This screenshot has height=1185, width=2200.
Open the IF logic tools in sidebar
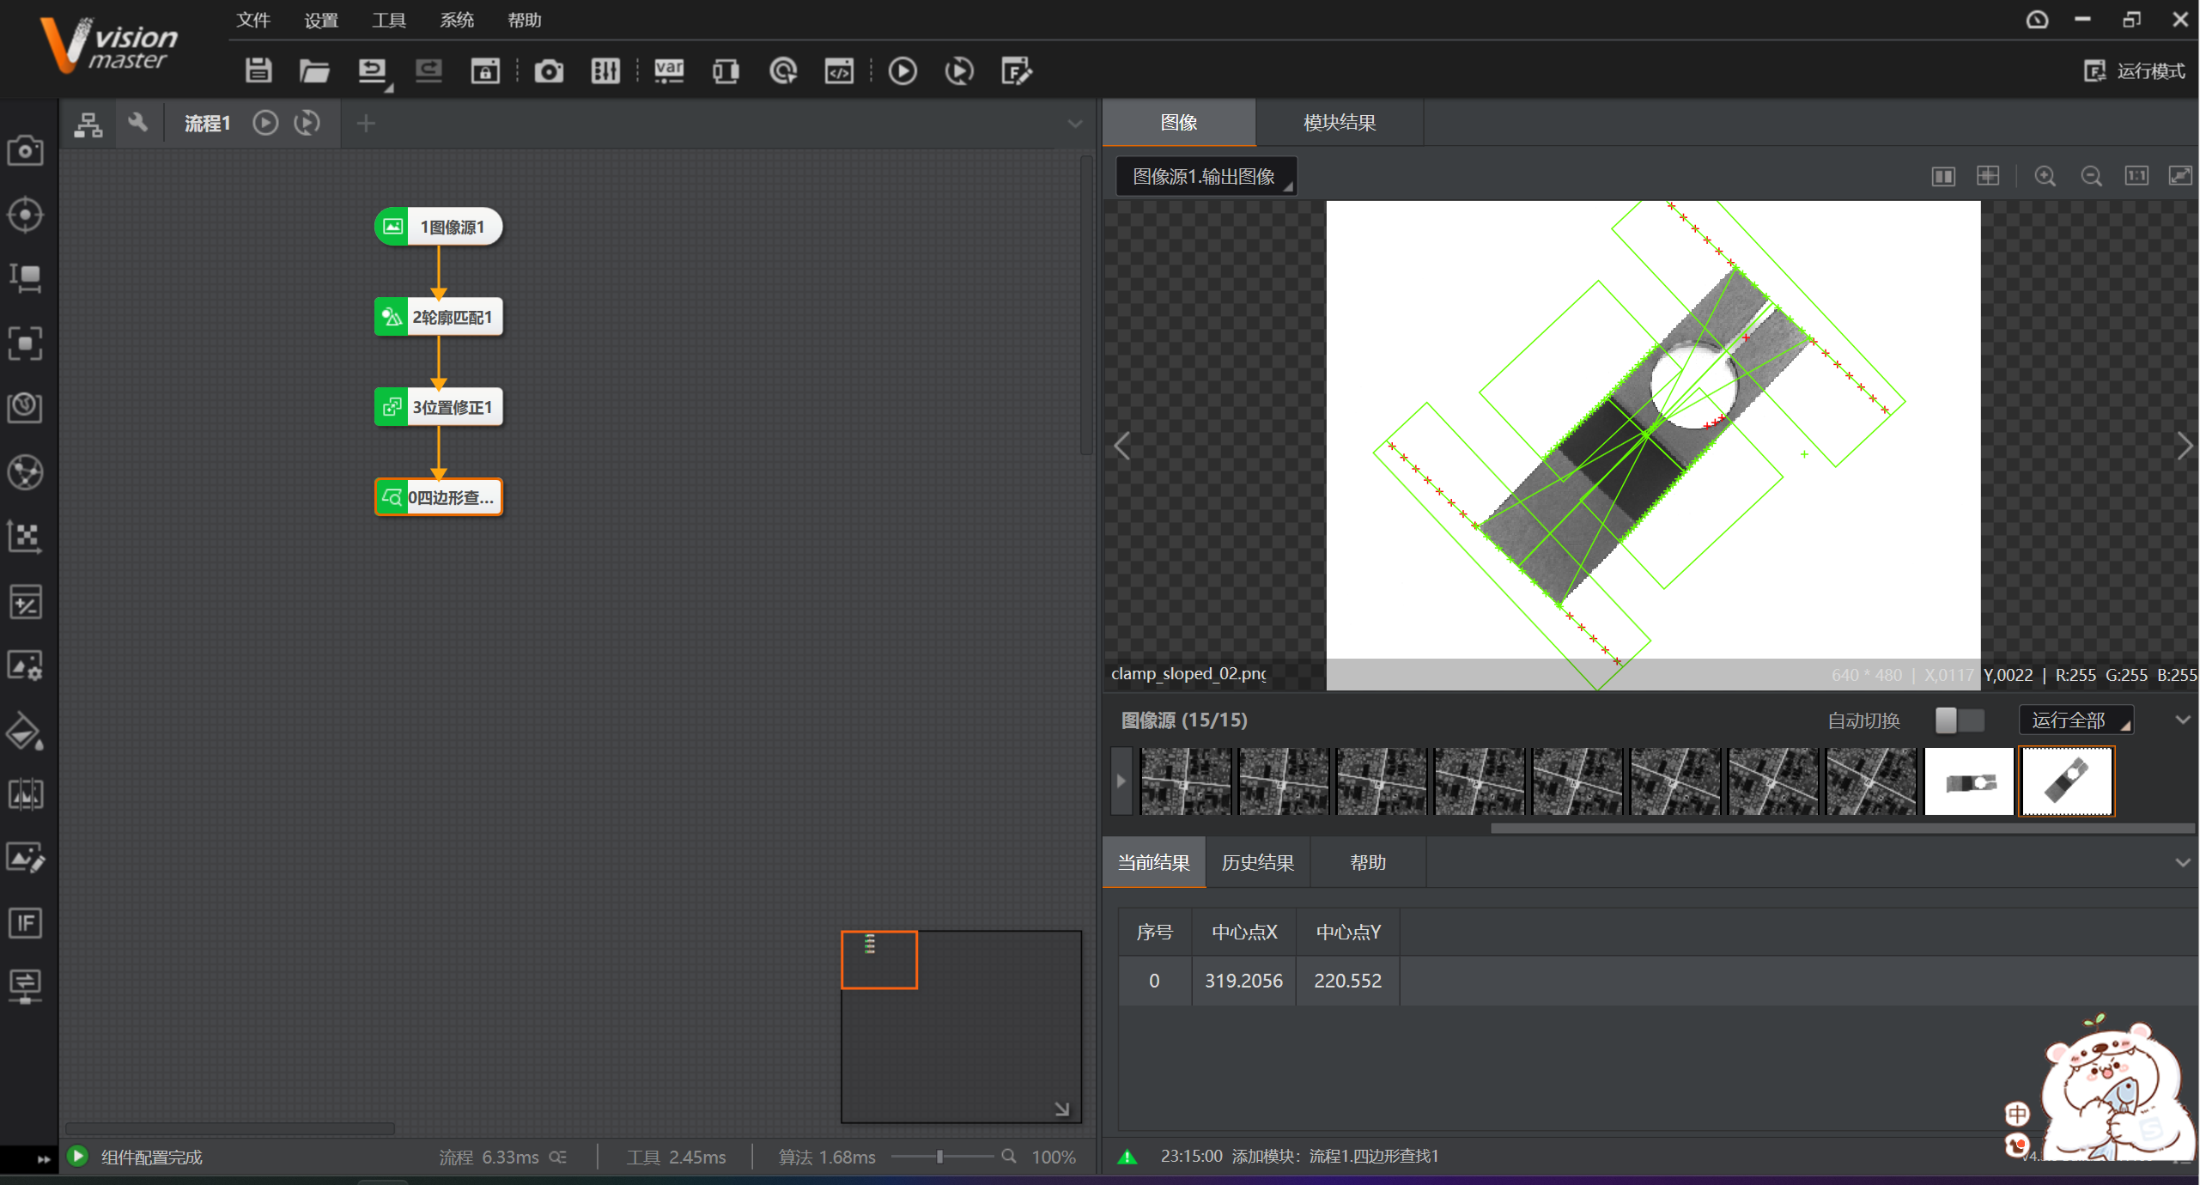click(26, 923)
